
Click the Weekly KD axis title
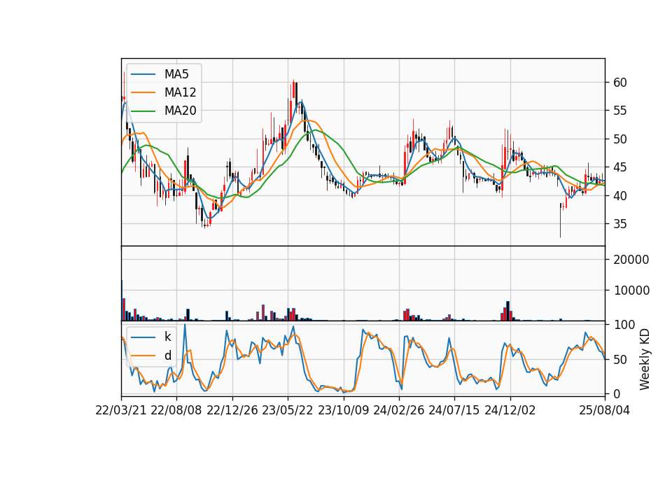[x=644, y=360]
